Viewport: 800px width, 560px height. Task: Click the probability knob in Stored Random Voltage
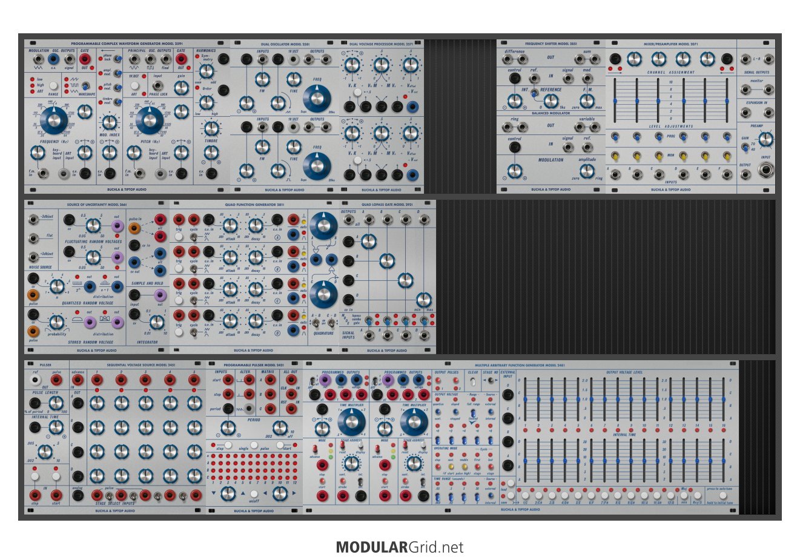click(56, 322)
